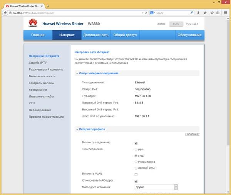Image resolution: width=231 pixels, height=195 pixels.
Task: Click the admin username label
Action: [x=161, y=24]
